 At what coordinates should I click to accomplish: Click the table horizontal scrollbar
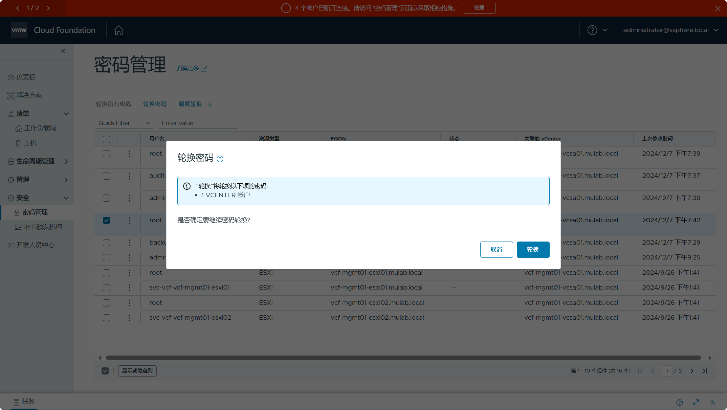(x=403, y=358)
